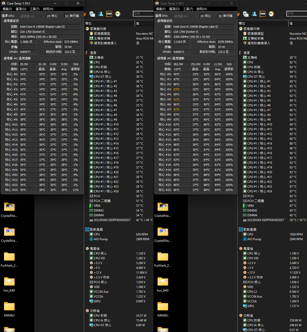The image size is (307, 332).
Task: Select KANALI folder below the 5300MHz Core Temp window
Action: (163, 309)
